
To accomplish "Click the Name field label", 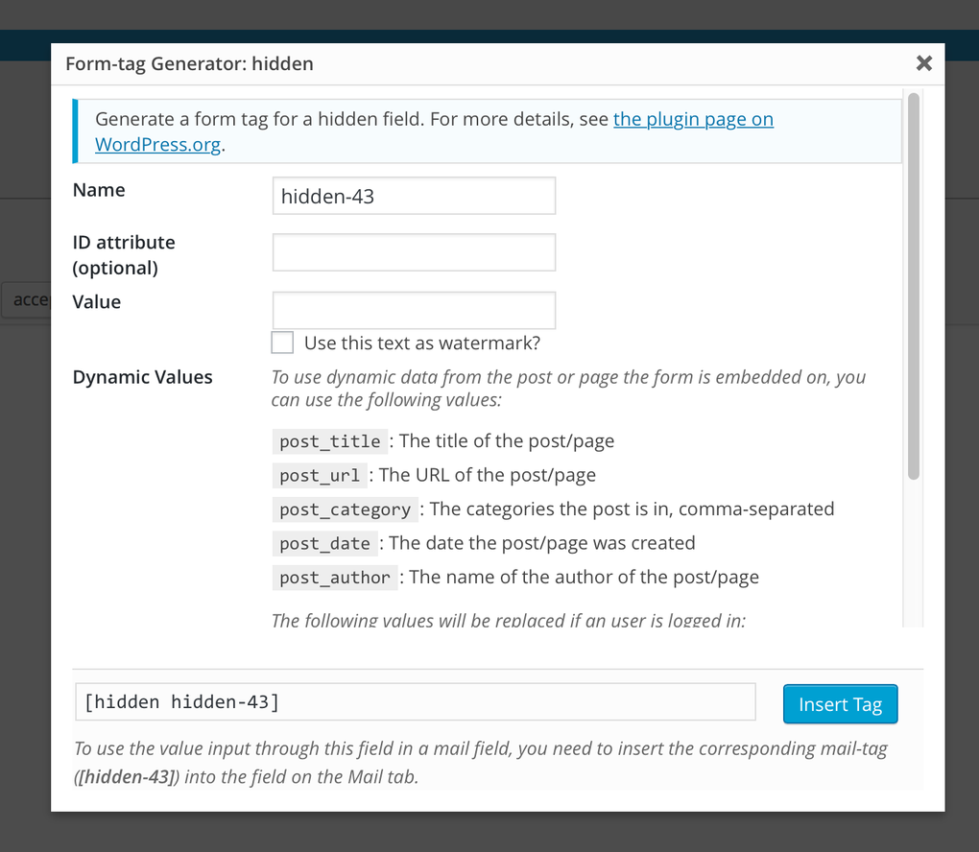I will click(98, 190).
